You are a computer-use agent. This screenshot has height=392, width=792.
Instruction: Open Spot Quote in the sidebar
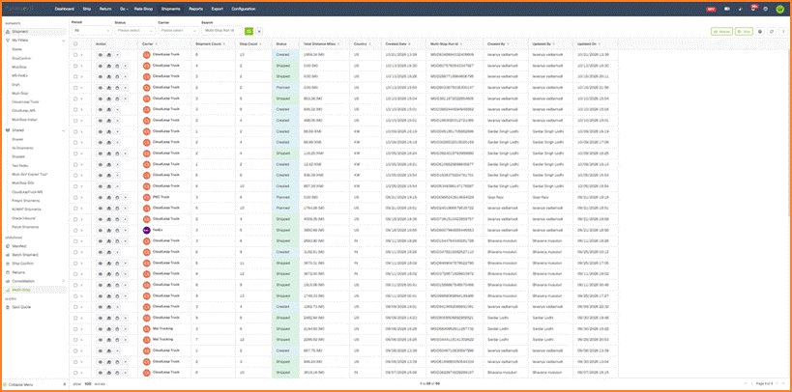[22, 307]
